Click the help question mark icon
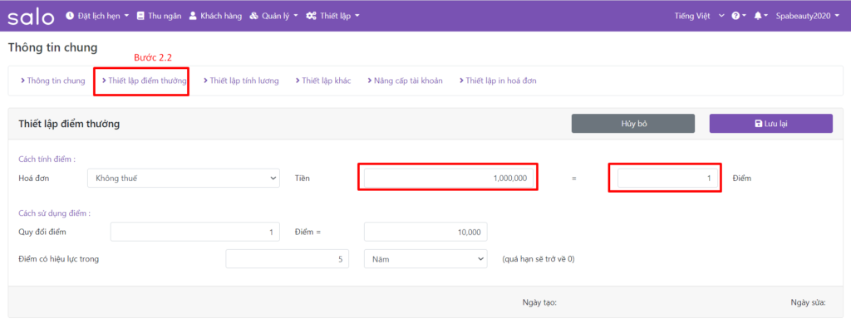The width and height of the screenshot is (851, 333). click(737, 16)
